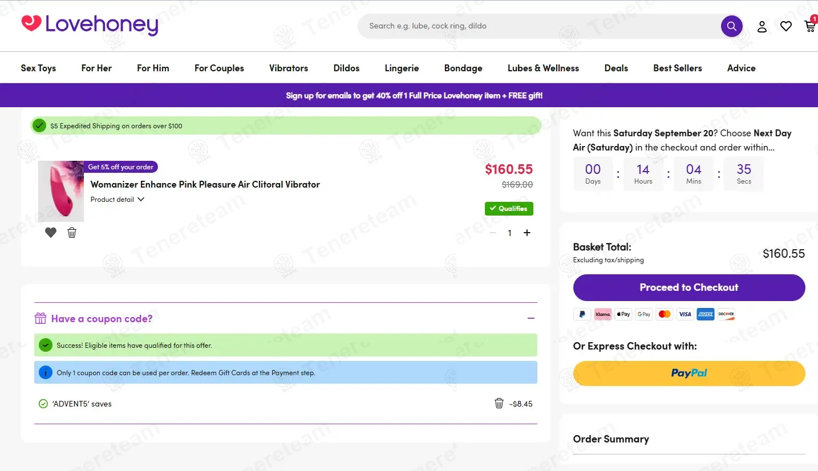Open the For Couples menu
818x471 pixels.
tap(219, 68)
